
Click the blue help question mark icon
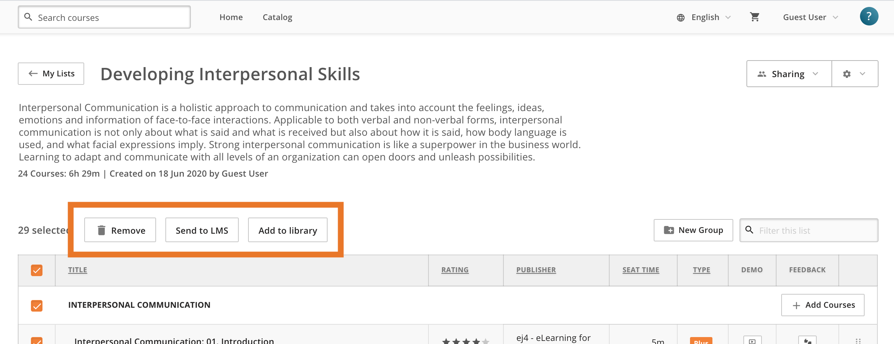[869, 17]
